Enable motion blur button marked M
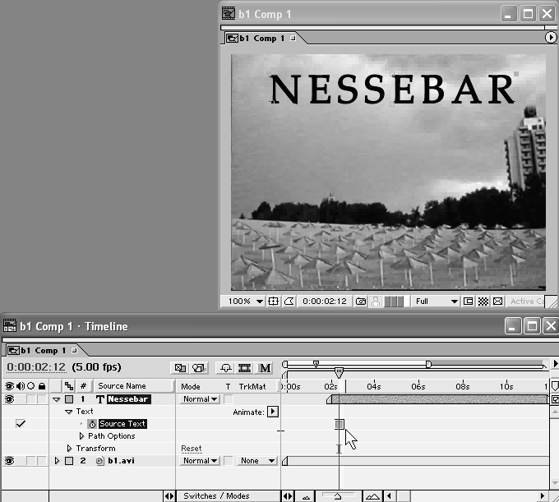Viewport: 559px width, 502px height. click(x=266, y=368)
